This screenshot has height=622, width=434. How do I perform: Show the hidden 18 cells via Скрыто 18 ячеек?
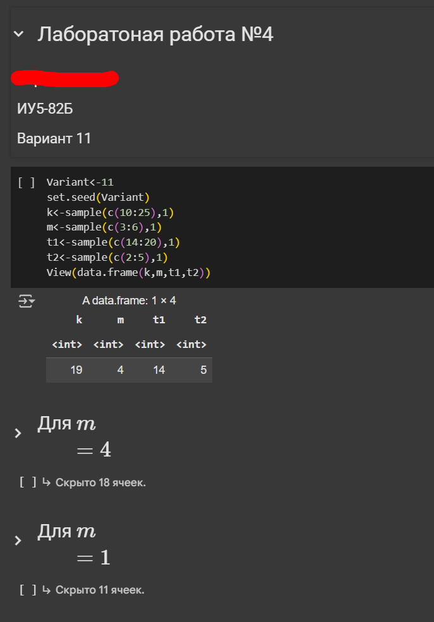point(100,482)
